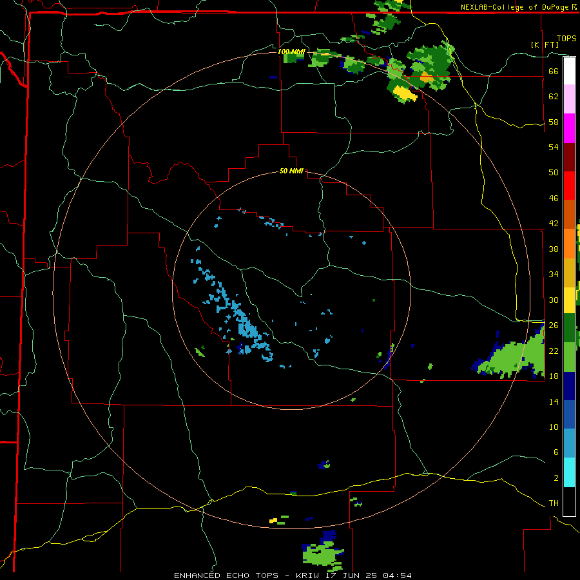Click the '6' legend value
The width and height of the screenshot is (580, 580).
pos(556,452)
